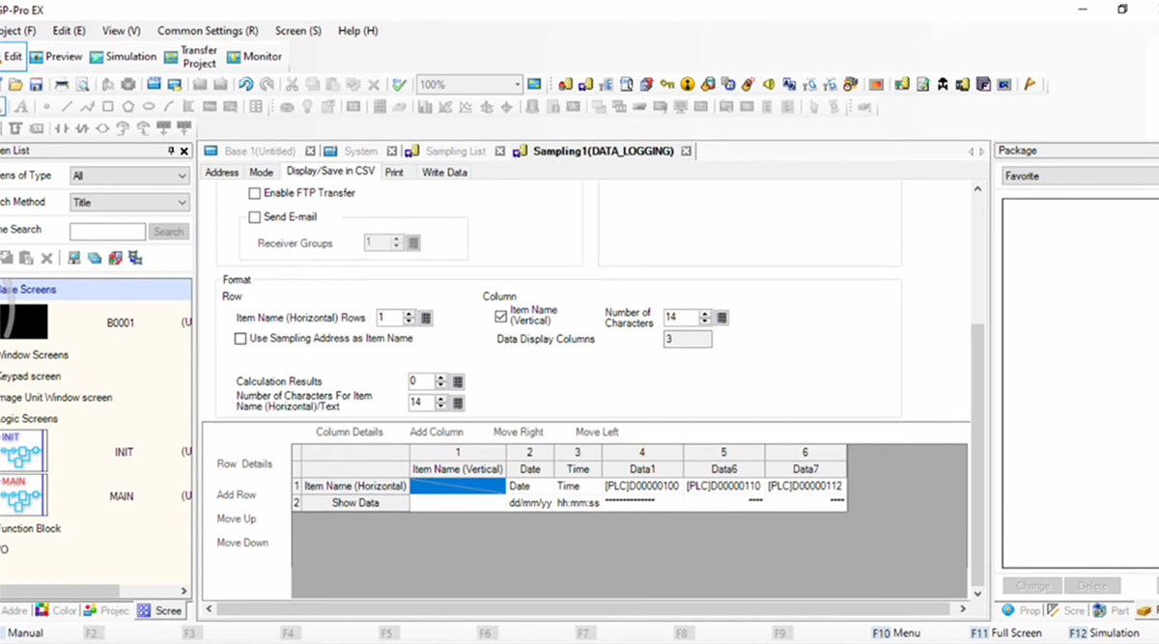Screen dimensions: 1159x644
Task: Open project folder icon in toolbar
Action: (x=15, y=85)
